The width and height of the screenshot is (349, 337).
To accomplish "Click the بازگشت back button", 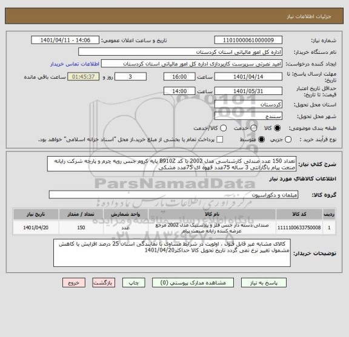I will pos(104,283).
